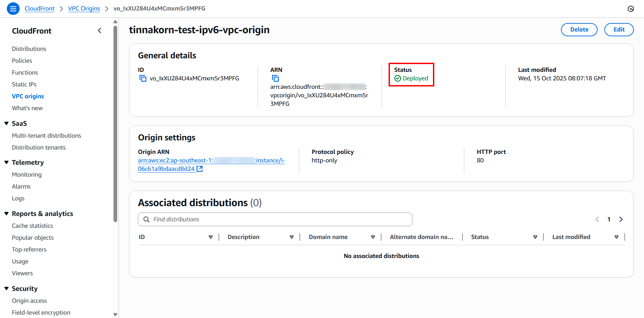This screenshot has width=644, height=318.
Task: Go to next page of associated distributions
Action: pyautogui.click(x=621, y=219)
